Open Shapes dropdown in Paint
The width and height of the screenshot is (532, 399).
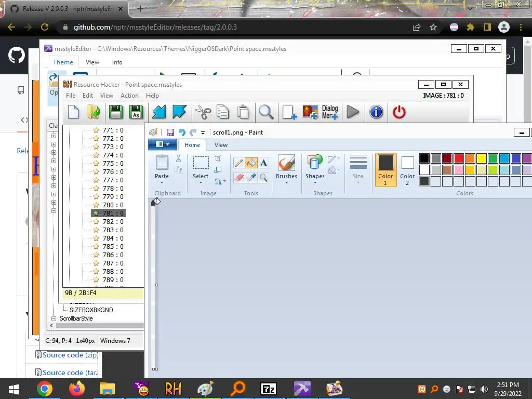[x=315, y=182]
